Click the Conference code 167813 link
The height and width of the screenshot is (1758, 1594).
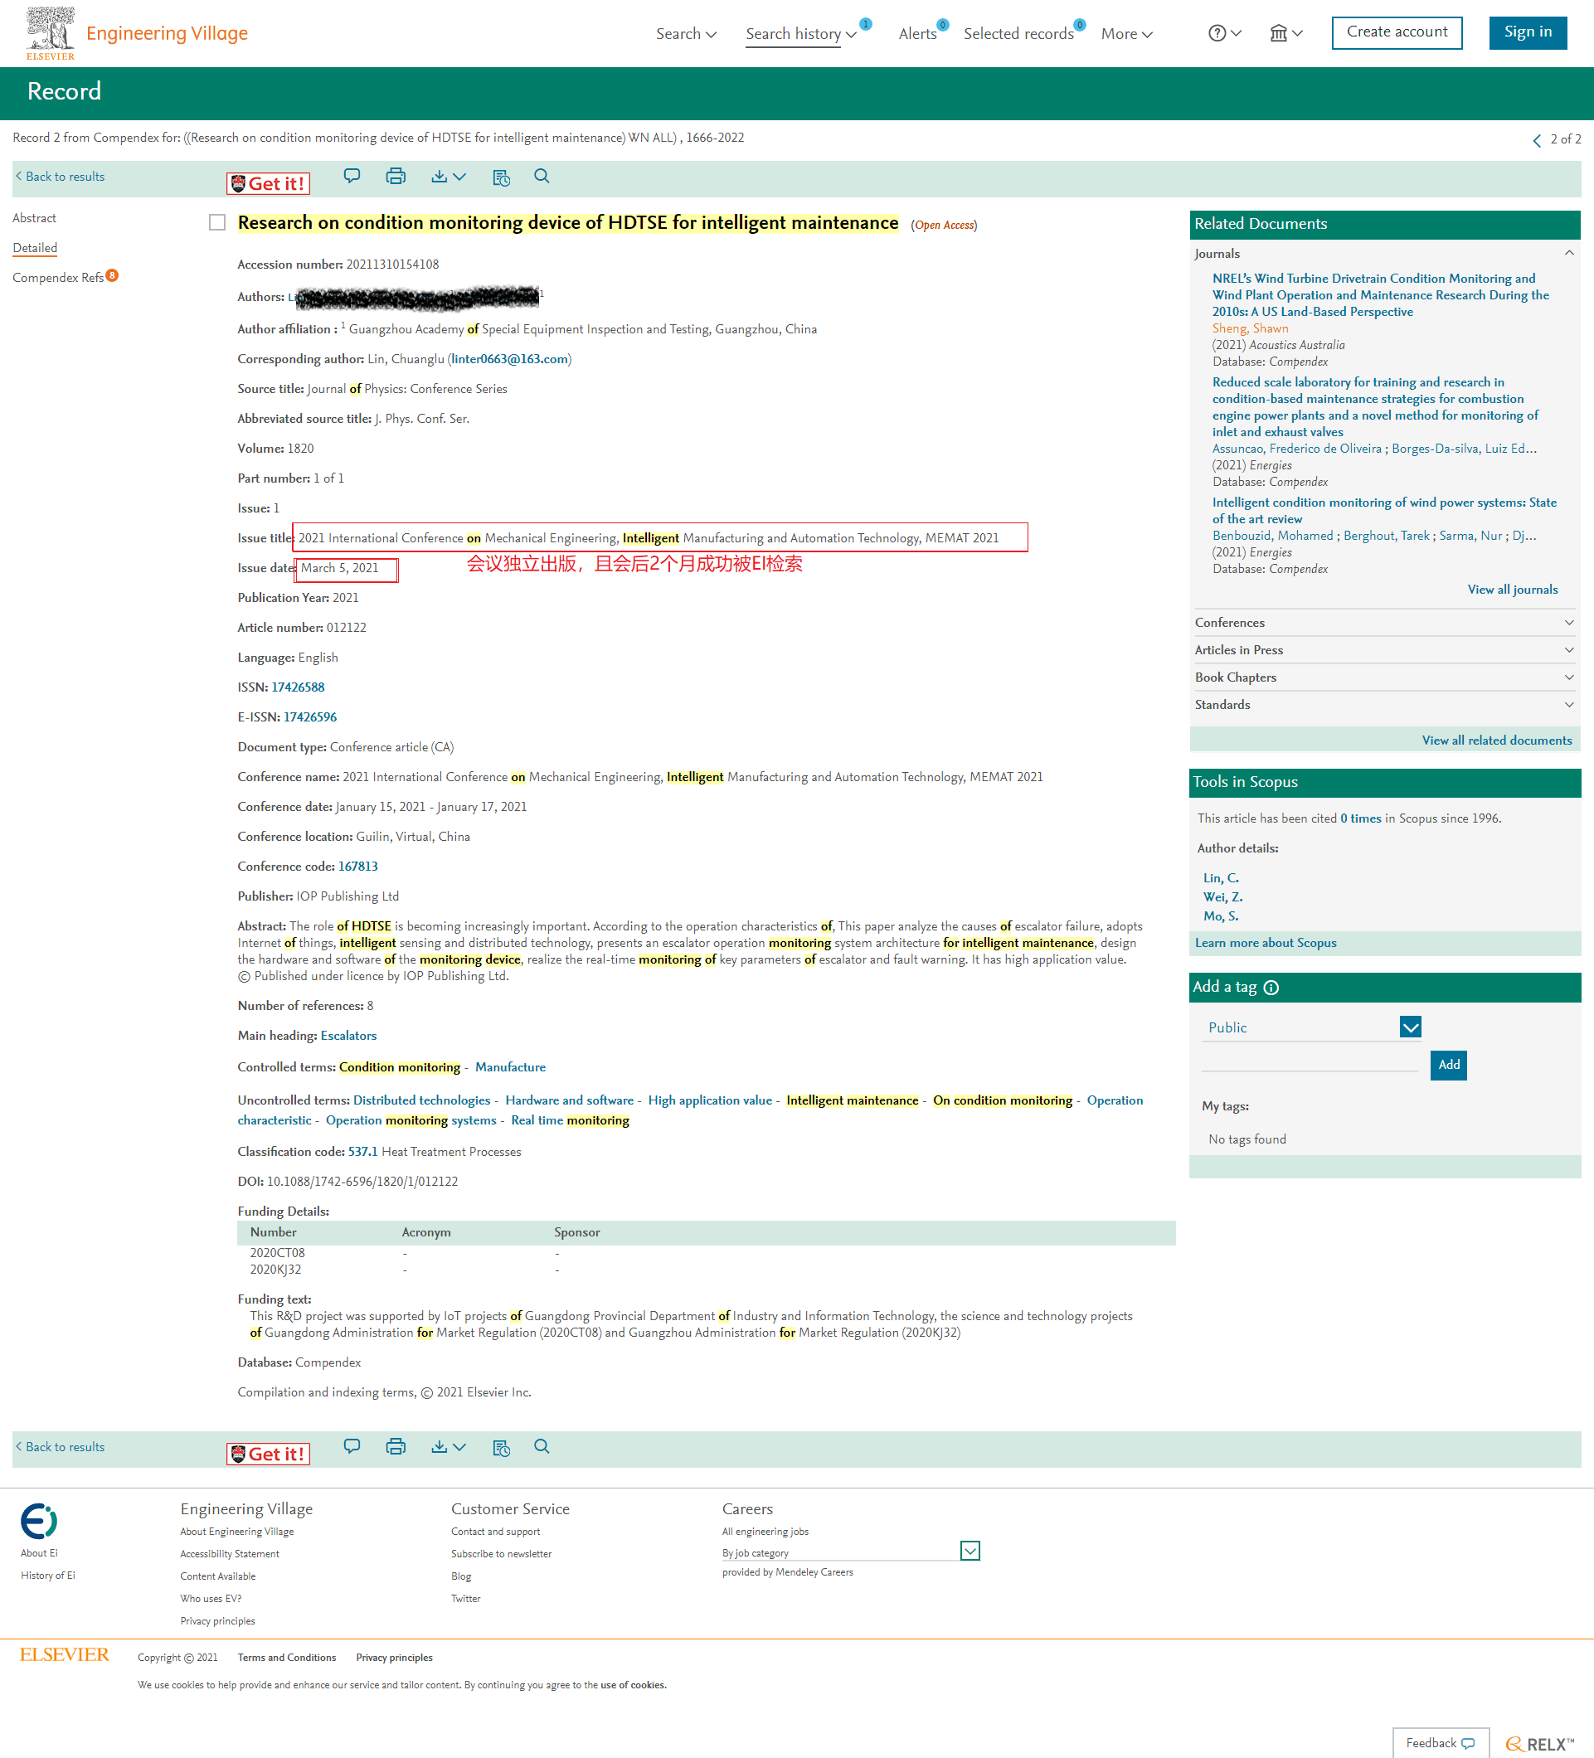(x=357, y=866)
